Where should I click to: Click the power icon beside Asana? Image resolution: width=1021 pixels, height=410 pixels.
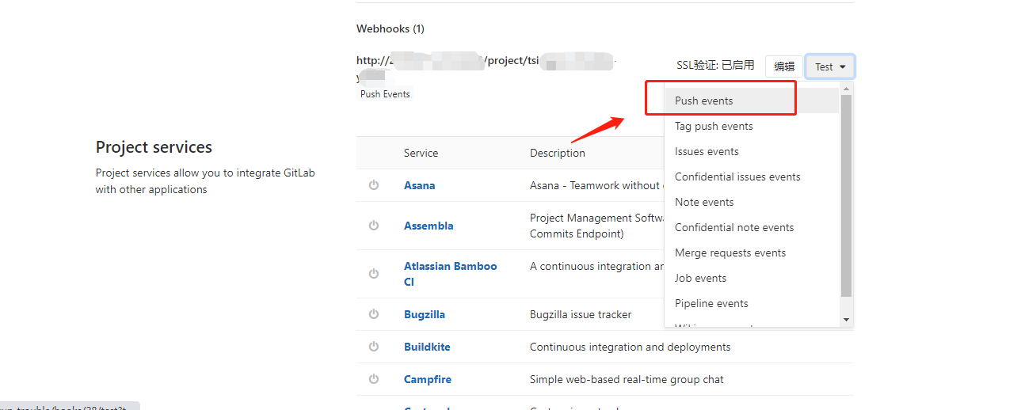(374, 185)
